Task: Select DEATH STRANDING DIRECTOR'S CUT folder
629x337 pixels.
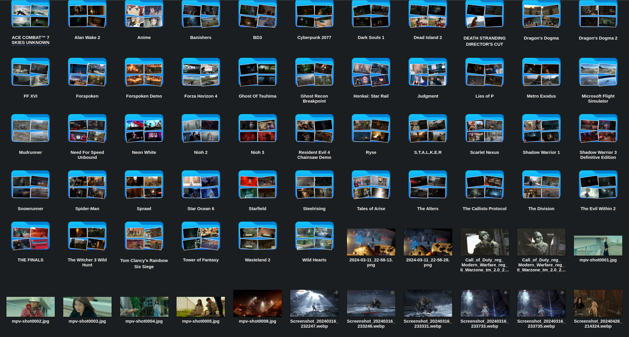Action: point(485,14)
